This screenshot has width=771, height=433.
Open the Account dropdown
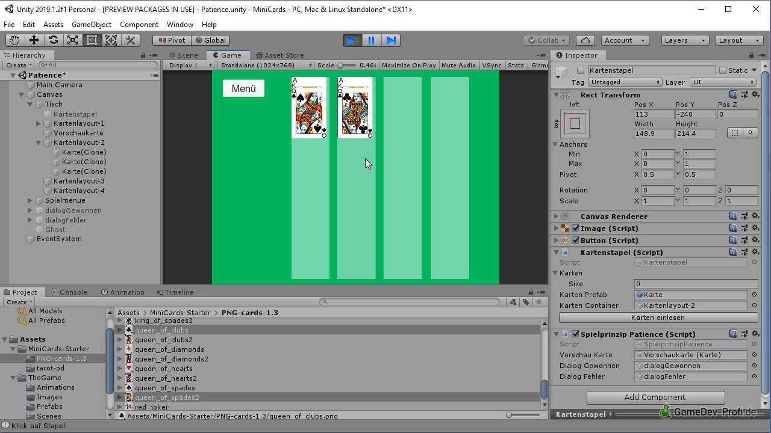[624, 40]
